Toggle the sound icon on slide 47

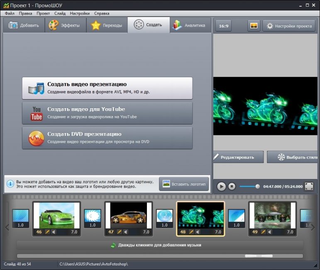(125, 232)
